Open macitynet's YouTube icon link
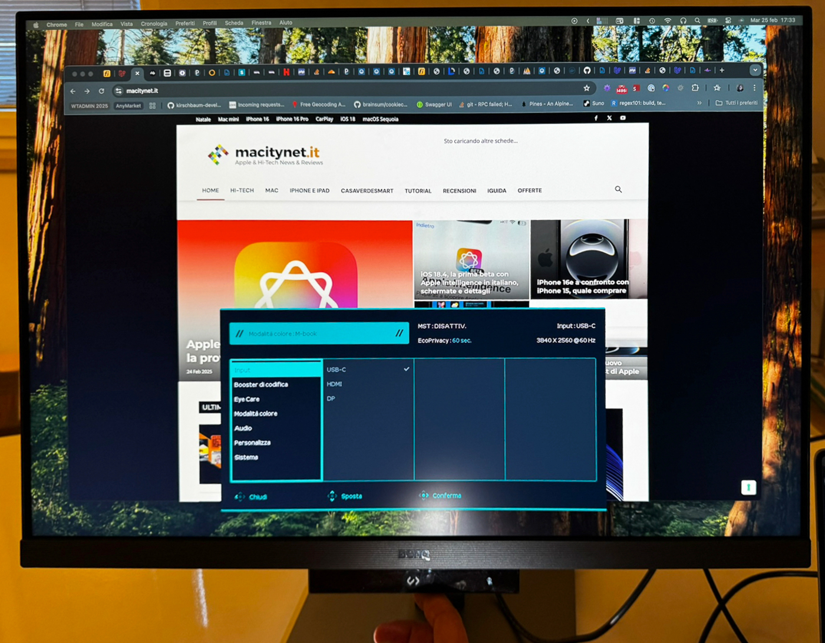 [x=623, y=118]
